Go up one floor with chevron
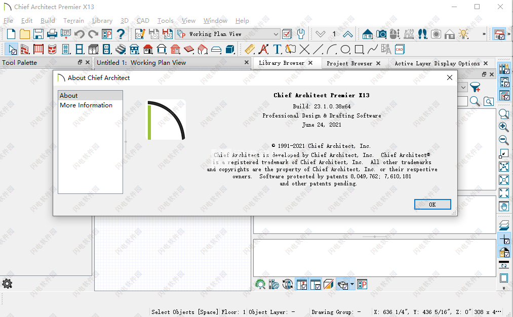513x317 pixels. tap(348, 34)
